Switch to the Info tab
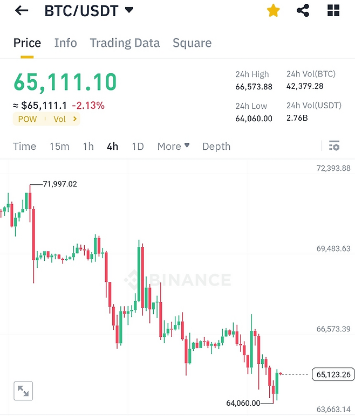355x416 pixels. [x=65, y=43]
